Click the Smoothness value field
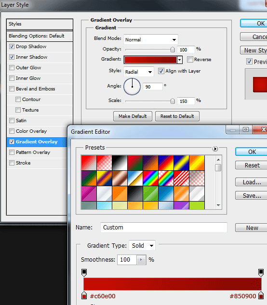 pos(127,260)
